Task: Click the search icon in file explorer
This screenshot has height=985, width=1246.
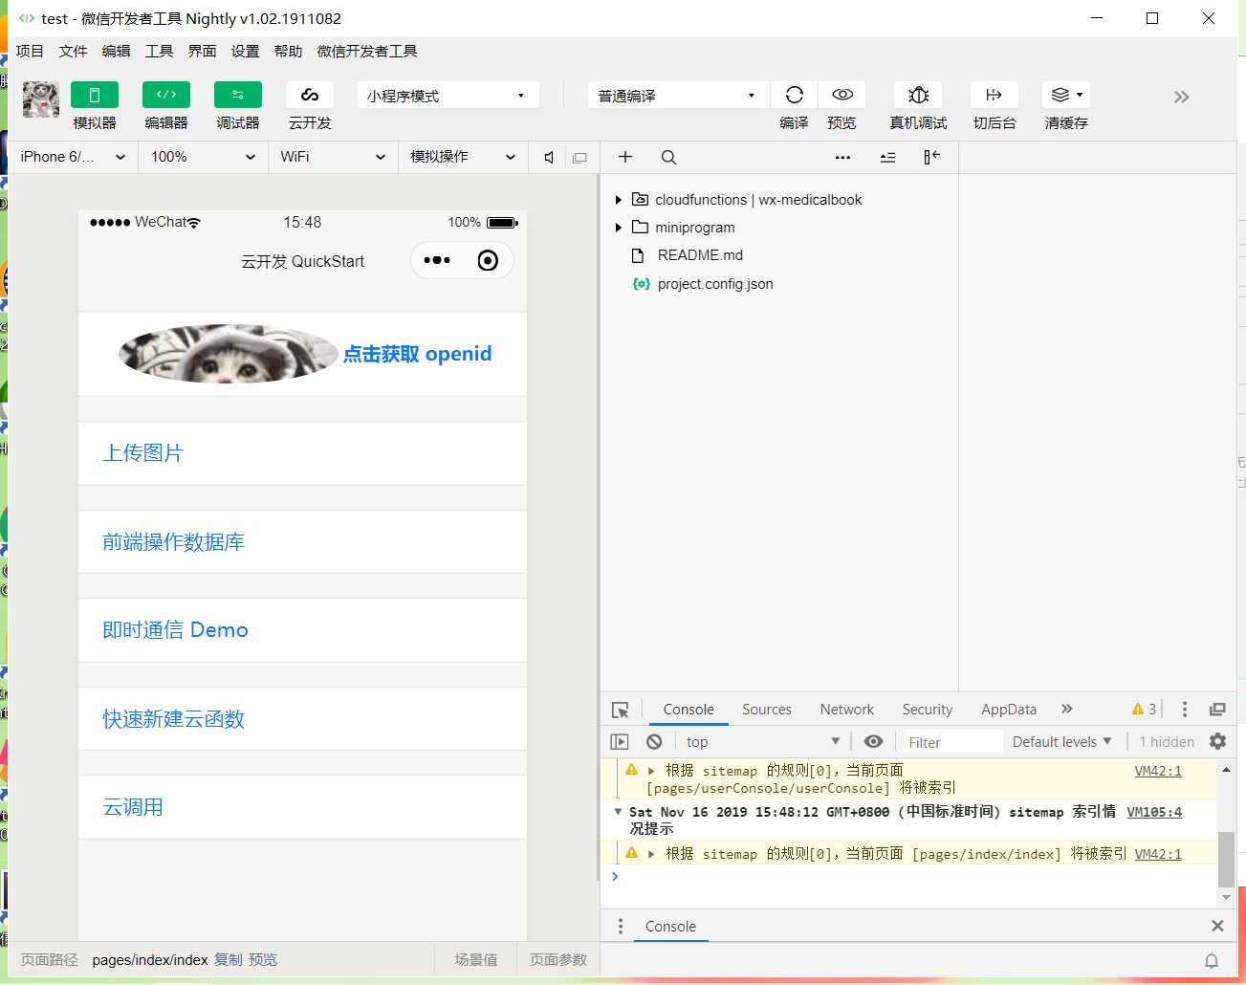Action: click(x=668, y=157)
